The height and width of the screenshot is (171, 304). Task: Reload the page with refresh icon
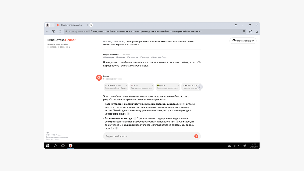point(60,31)
